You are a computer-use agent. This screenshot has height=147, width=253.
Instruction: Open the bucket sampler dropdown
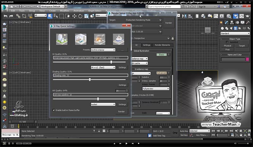[103, 105]
